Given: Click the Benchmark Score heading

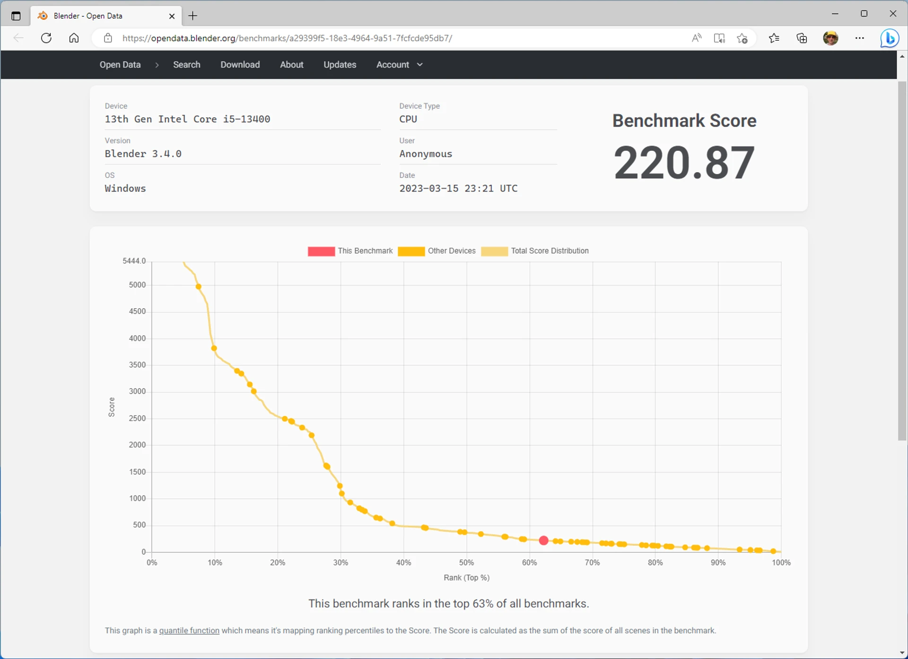Looking at the screenshot, I should click(684, 121).
